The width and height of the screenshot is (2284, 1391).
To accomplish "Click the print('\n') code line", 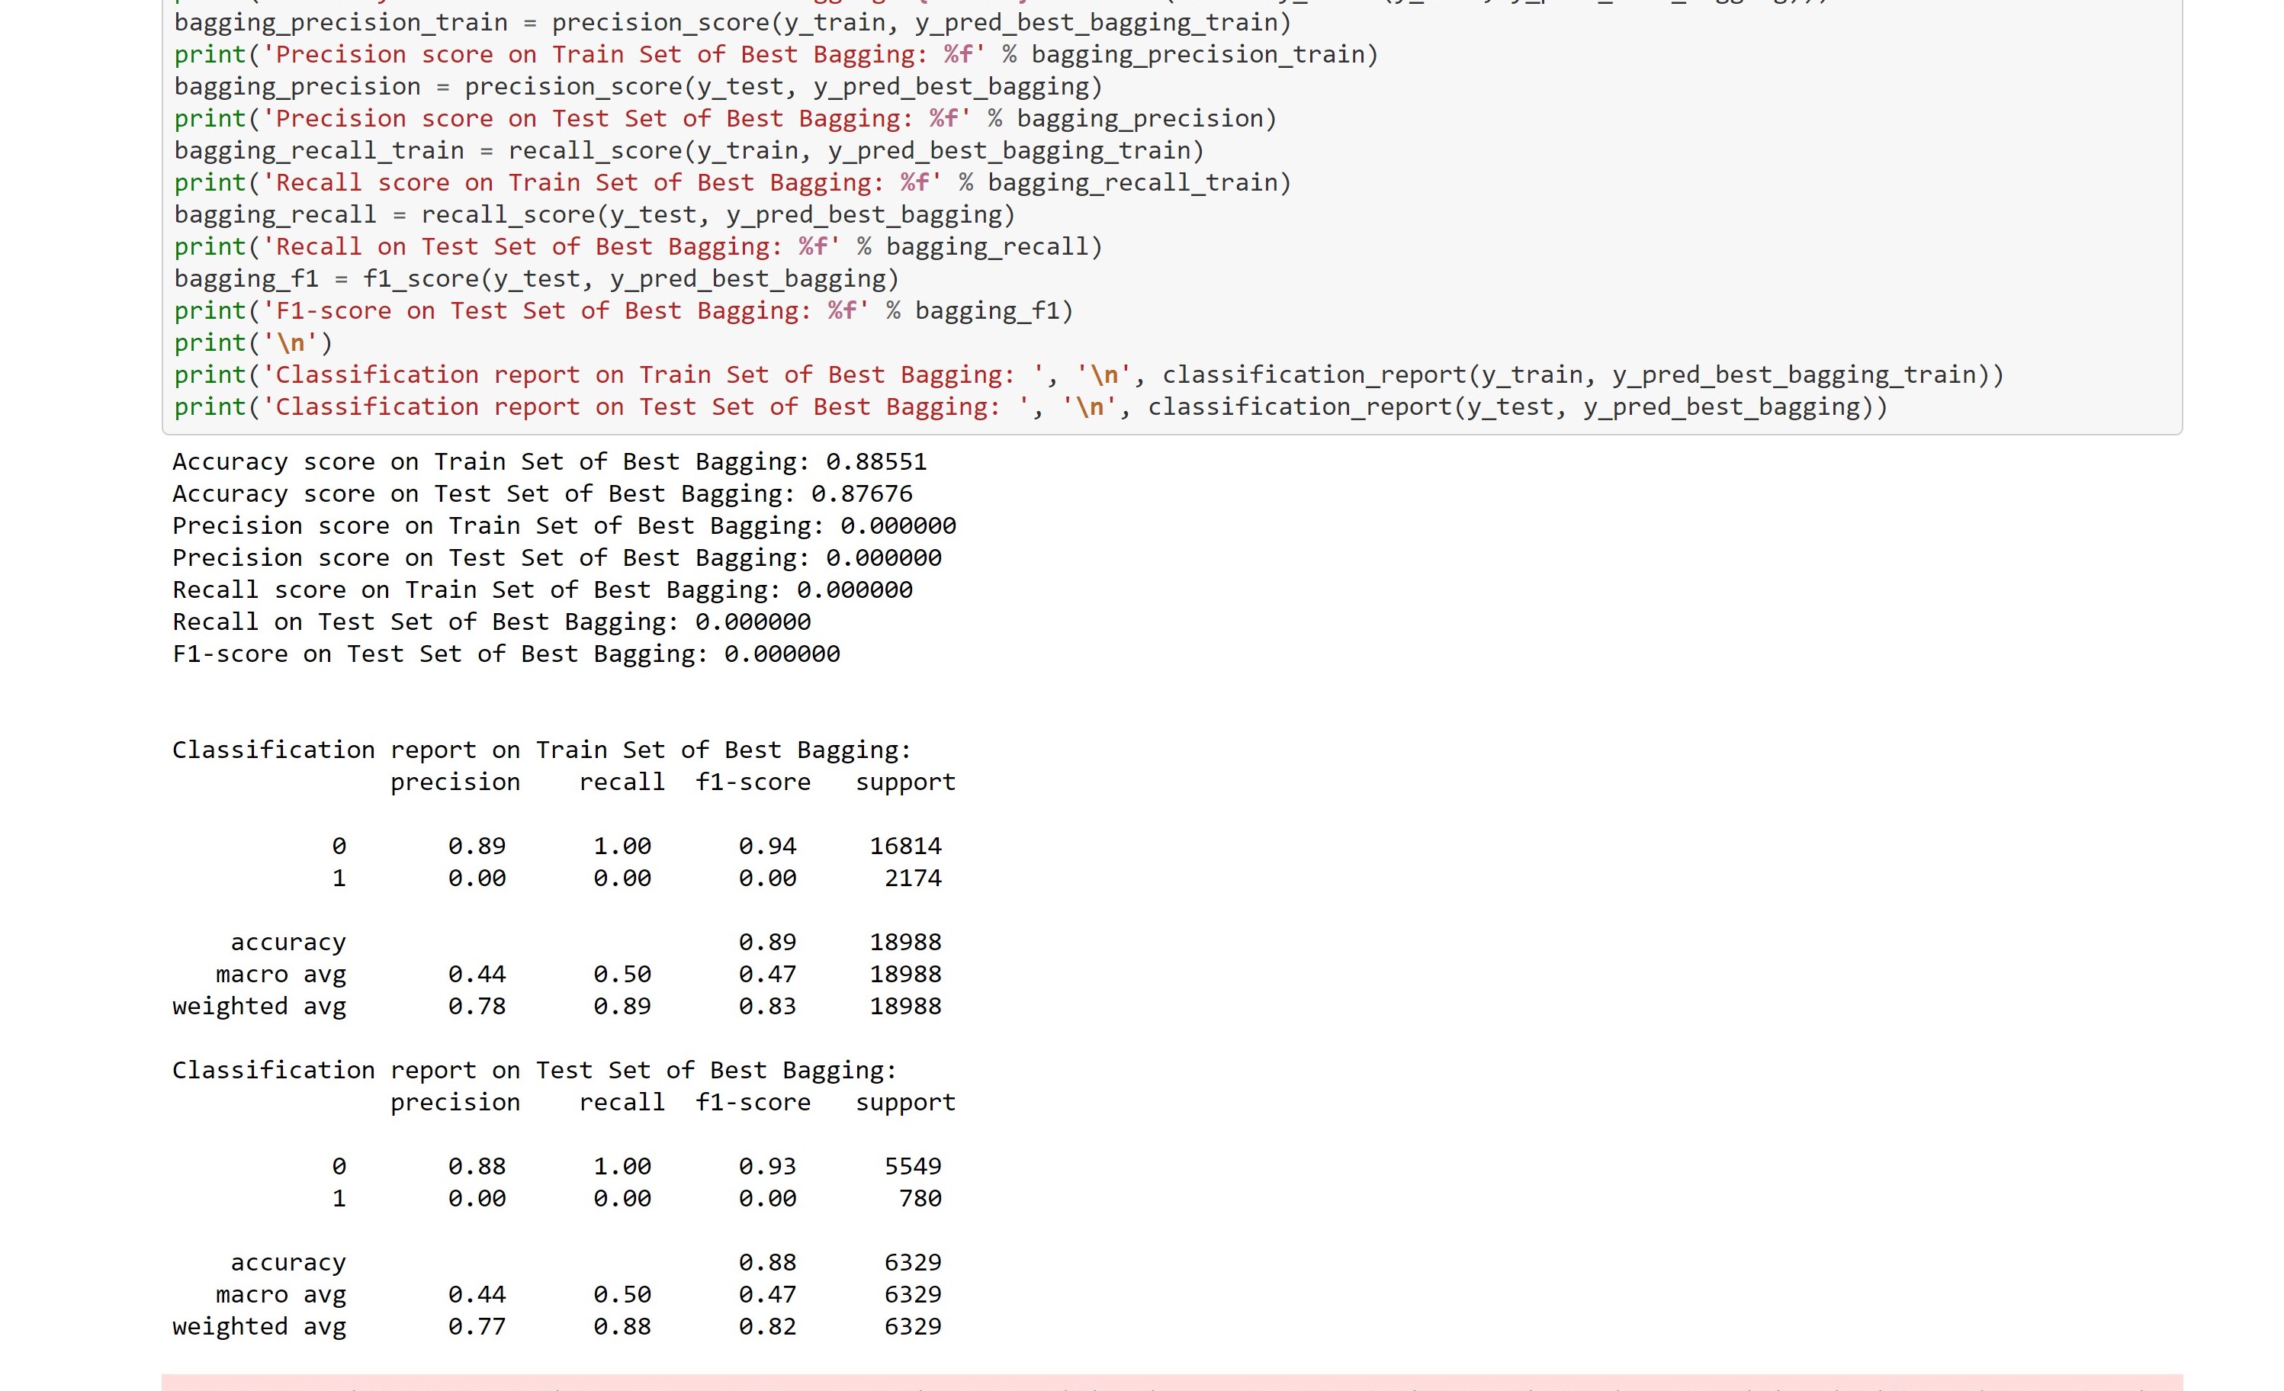I will [x=252, y=343].
